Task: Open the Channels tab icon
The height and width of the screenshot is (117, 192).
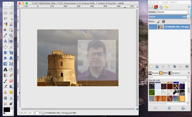Action: click(156, 7)
